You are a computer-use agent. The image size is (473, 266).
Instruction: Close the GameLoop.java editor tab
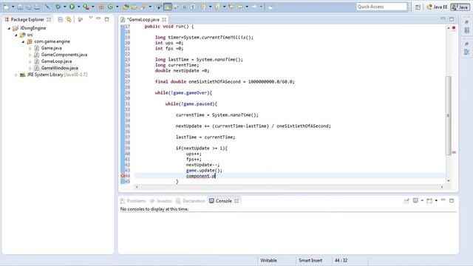coord(164,19)
